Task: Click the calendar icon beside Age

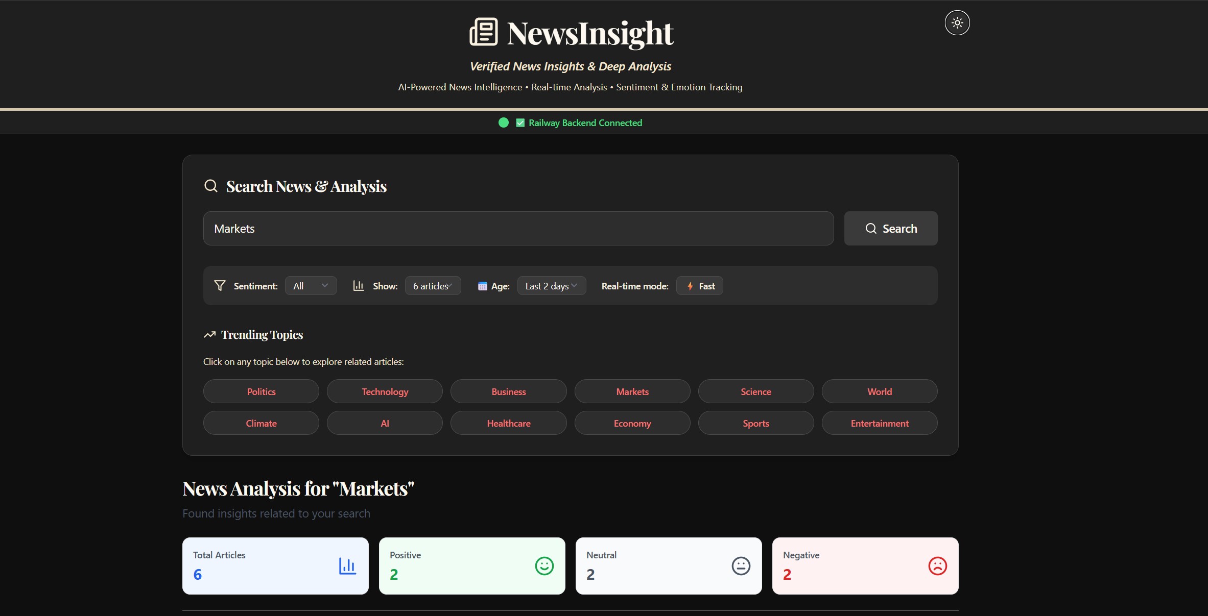Action: (x=482, y=286)
